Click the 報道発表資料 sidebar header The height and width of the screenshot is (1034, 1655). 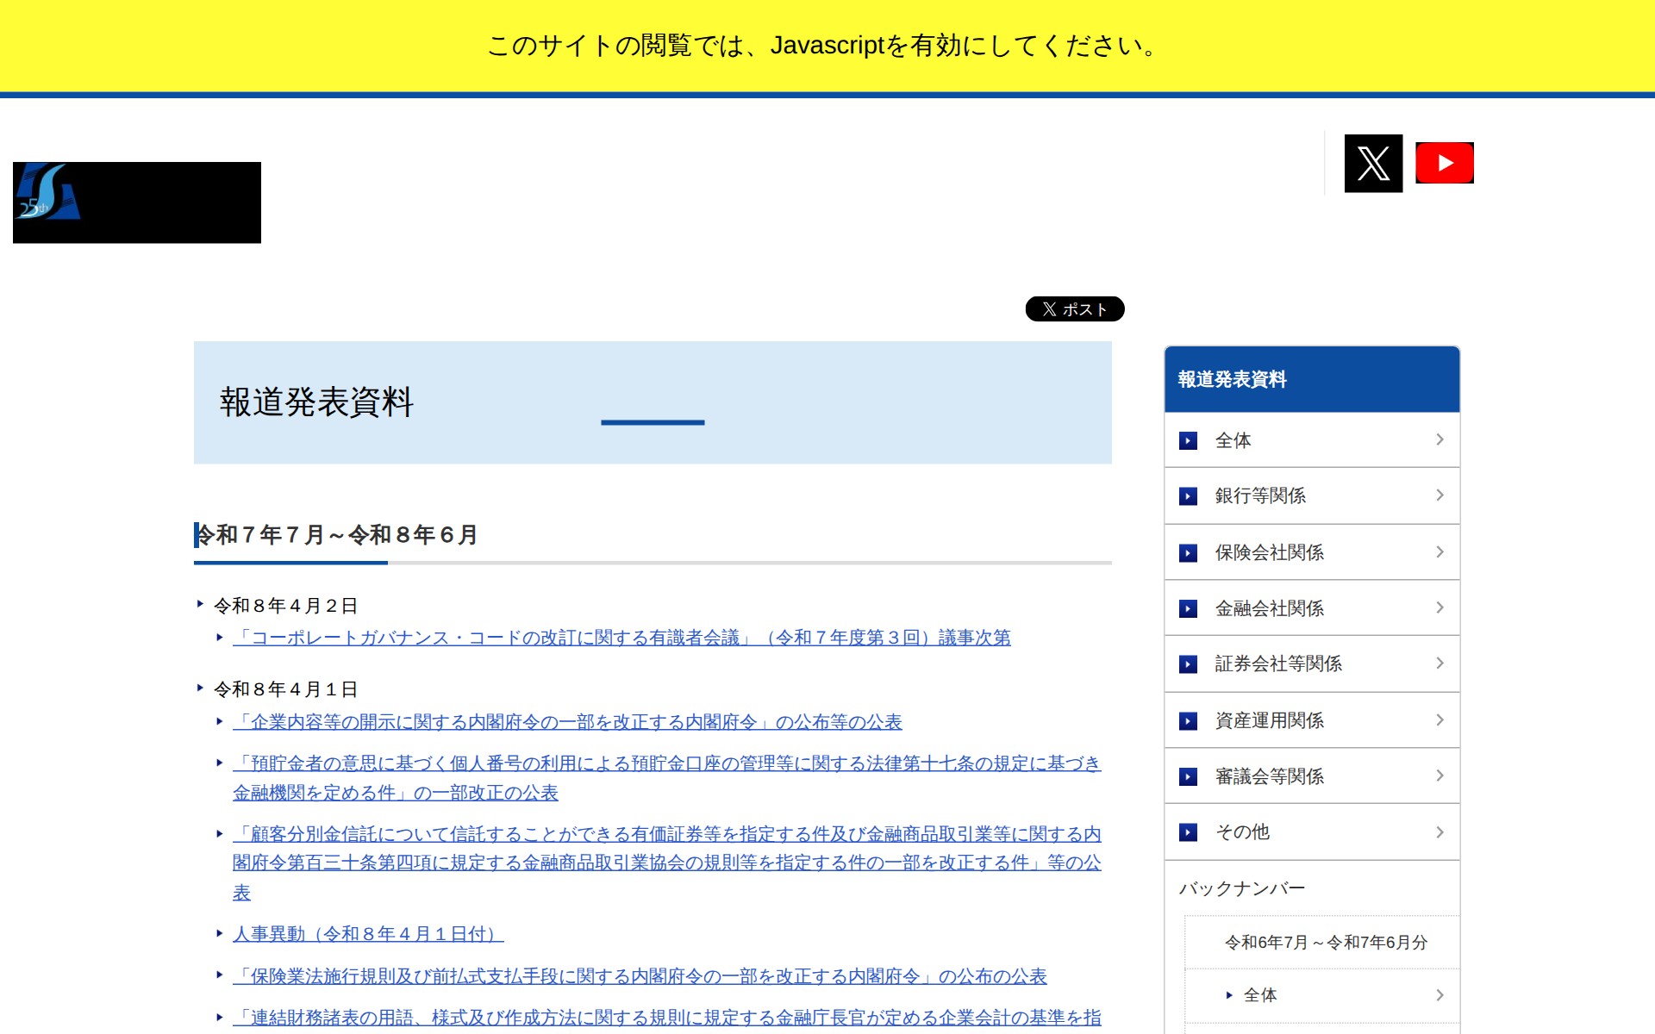pyautogui.click(x=1232, y=379)
